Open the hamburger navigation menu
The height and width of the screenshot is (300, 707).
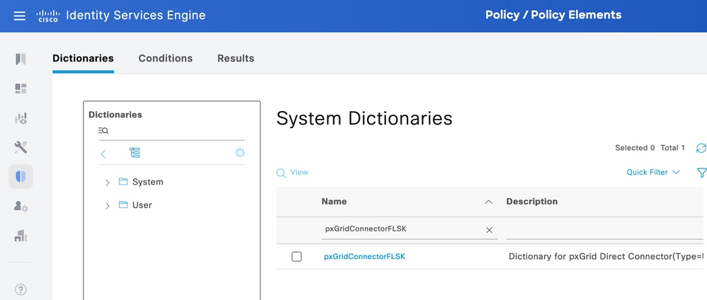pyautogui.click(x=19, y=16)
